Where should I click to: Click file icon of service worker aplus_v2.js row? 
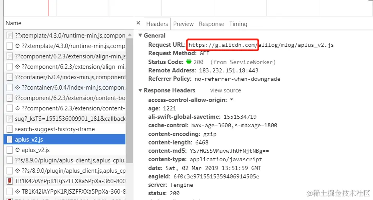10,150
